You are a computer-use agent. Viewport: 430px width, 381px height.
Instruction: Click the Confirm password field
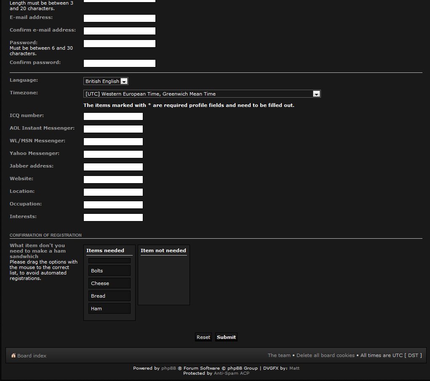120,64
